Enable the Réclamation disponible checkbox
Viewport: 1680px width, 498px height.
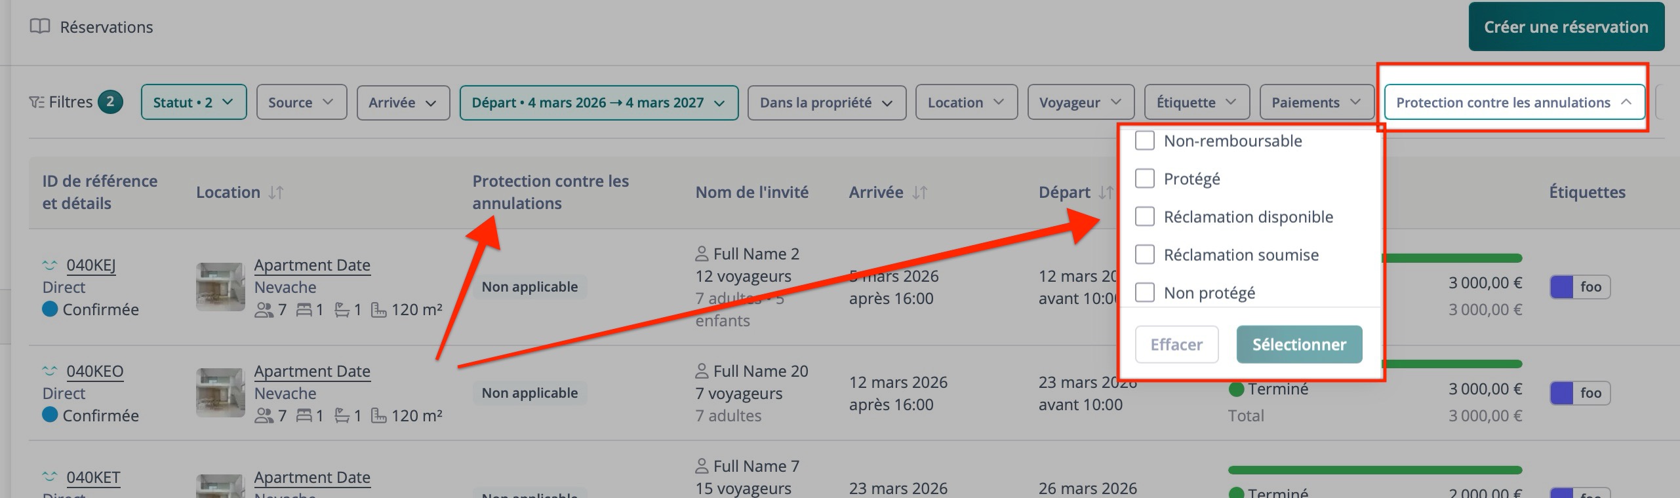(x=1144, y=216)
